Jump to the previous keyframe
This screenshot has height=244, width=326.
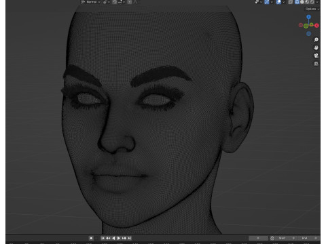pos(108,238)
